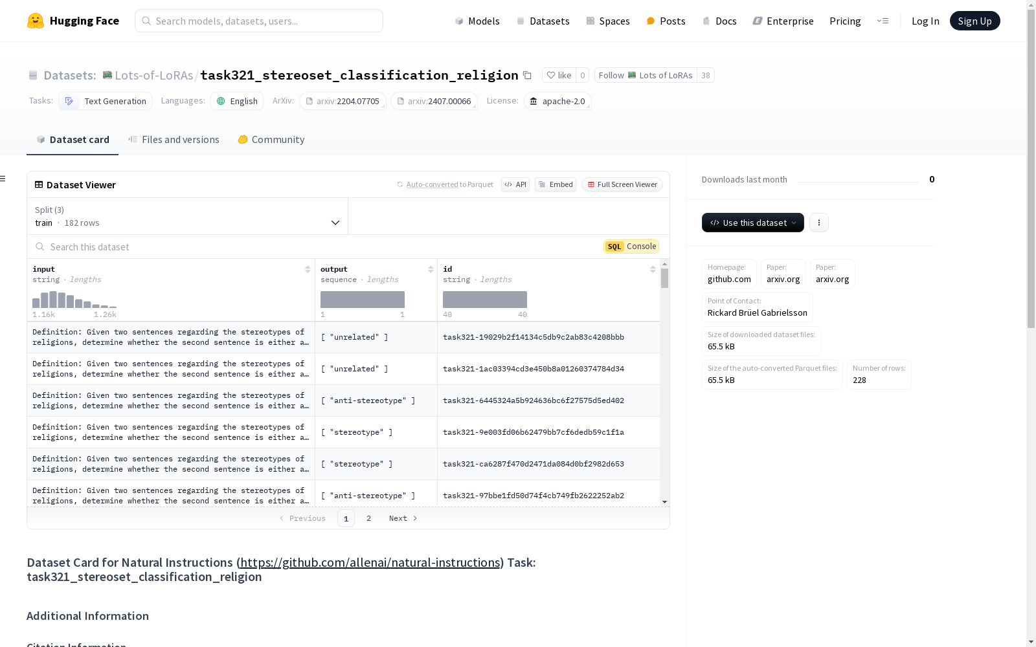1036x647 pixels.
Task: Click the Auto-converted to Parquet link
Action: click(445, 184)
